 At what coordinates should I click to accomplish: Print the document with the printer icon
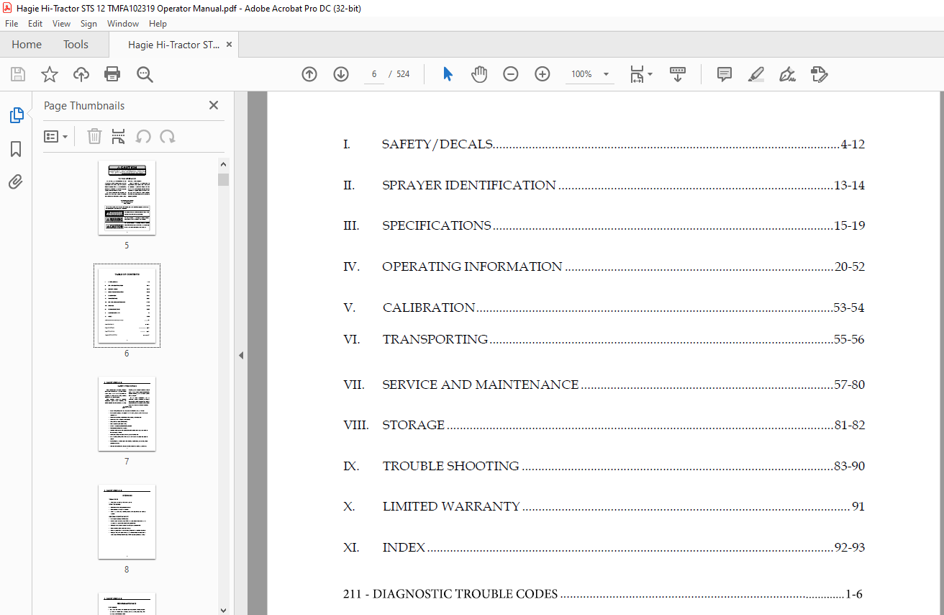[x=112, y=74]
